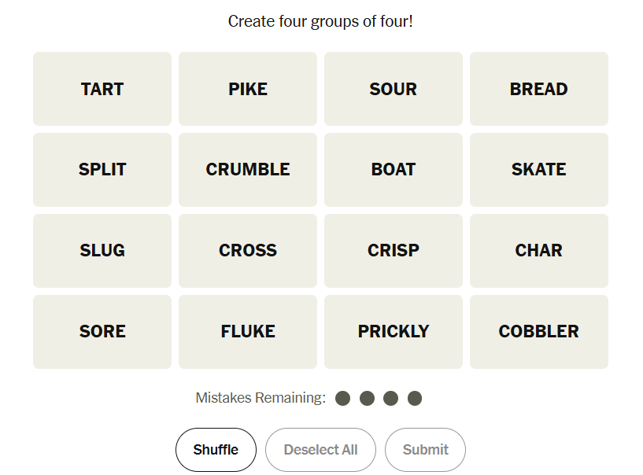
Task: Click the CRUMBLE word tile
Action: coord(248,170)
